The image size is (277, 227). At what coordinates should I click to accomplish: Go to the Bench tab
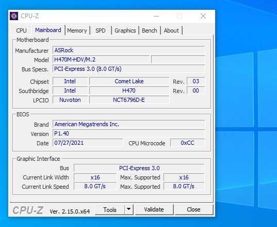(x=149, y=31)
